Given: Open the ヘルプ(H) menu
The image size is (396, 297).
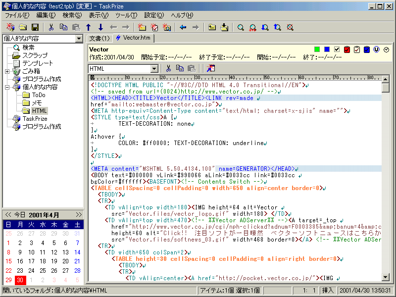Looking at the screenshot, I should [x=182, y=15].
